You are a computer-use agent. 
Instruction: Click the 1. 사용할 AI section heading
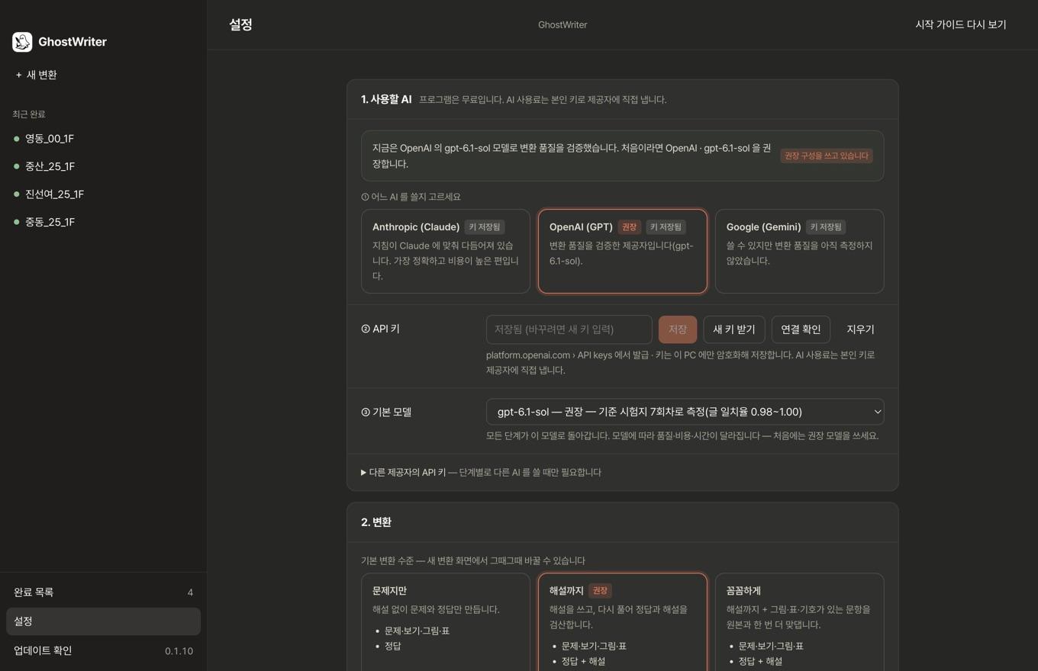386,99
